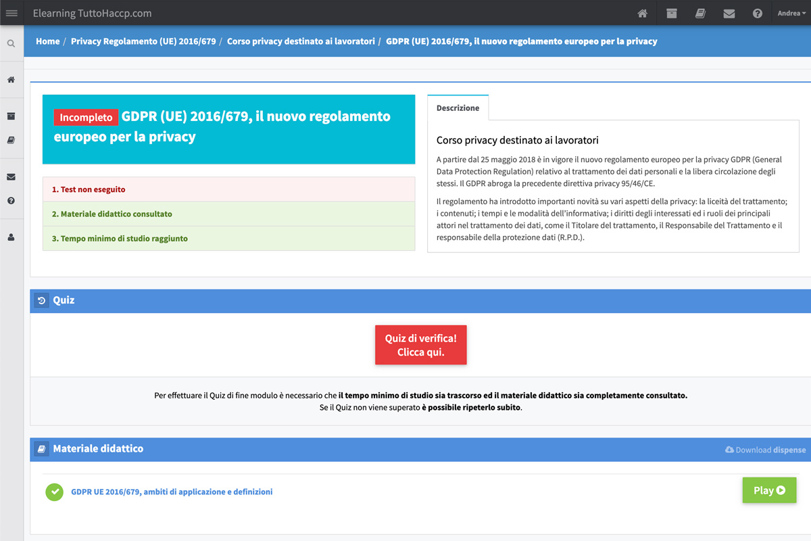This screenshot has height=541, width=811.
Task: Select the Descrizione tab
Action: [x=458, y=108]
